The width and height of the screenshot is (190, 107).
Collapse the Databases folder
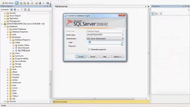[5, 26]
